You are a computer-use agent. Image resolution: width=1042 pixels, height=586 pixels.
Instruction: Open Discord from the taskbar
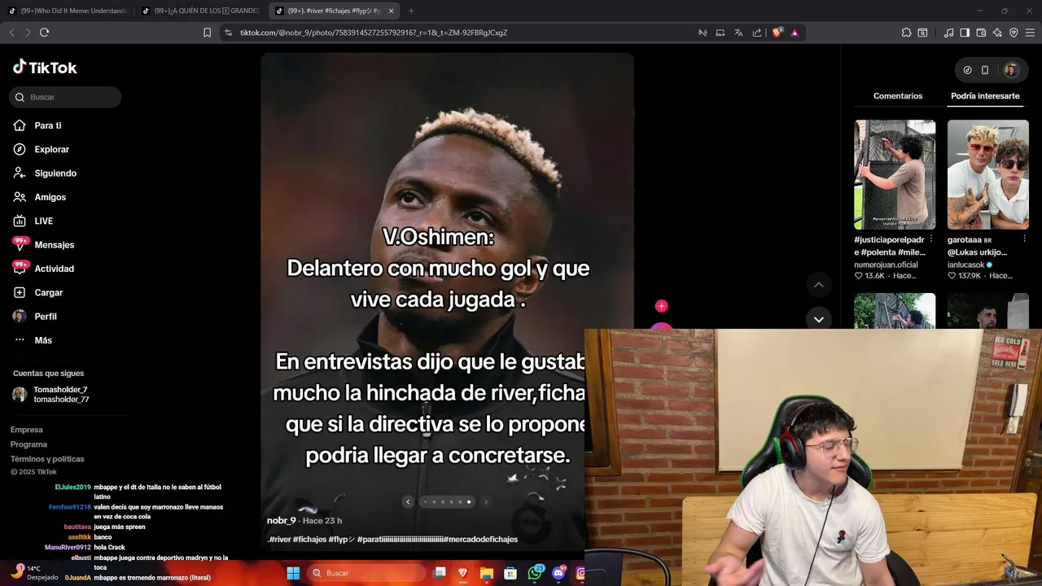(x=558, y=573)
